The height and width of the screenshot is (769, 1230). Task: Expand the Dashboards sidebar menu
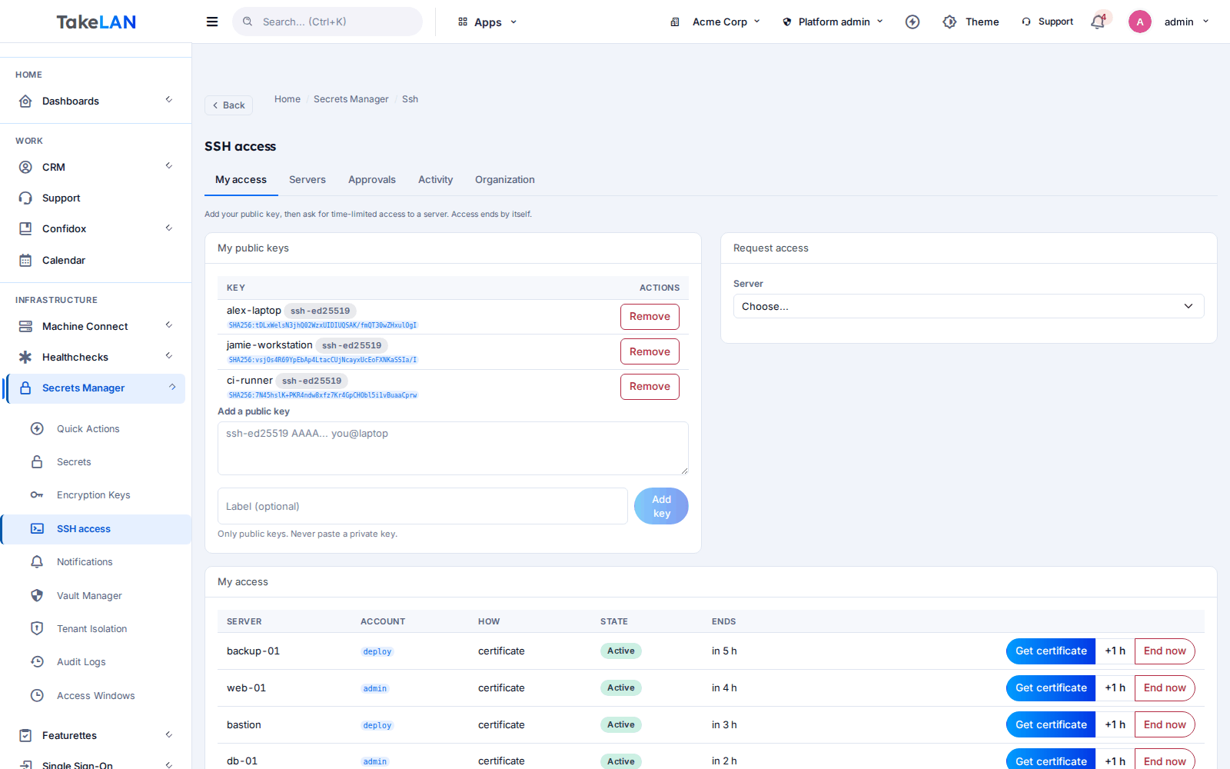pos(95,101)
